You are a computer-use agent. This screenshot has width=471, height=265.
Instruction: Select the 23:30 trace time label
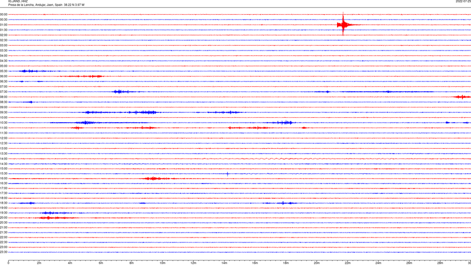(x=3, y=252)
